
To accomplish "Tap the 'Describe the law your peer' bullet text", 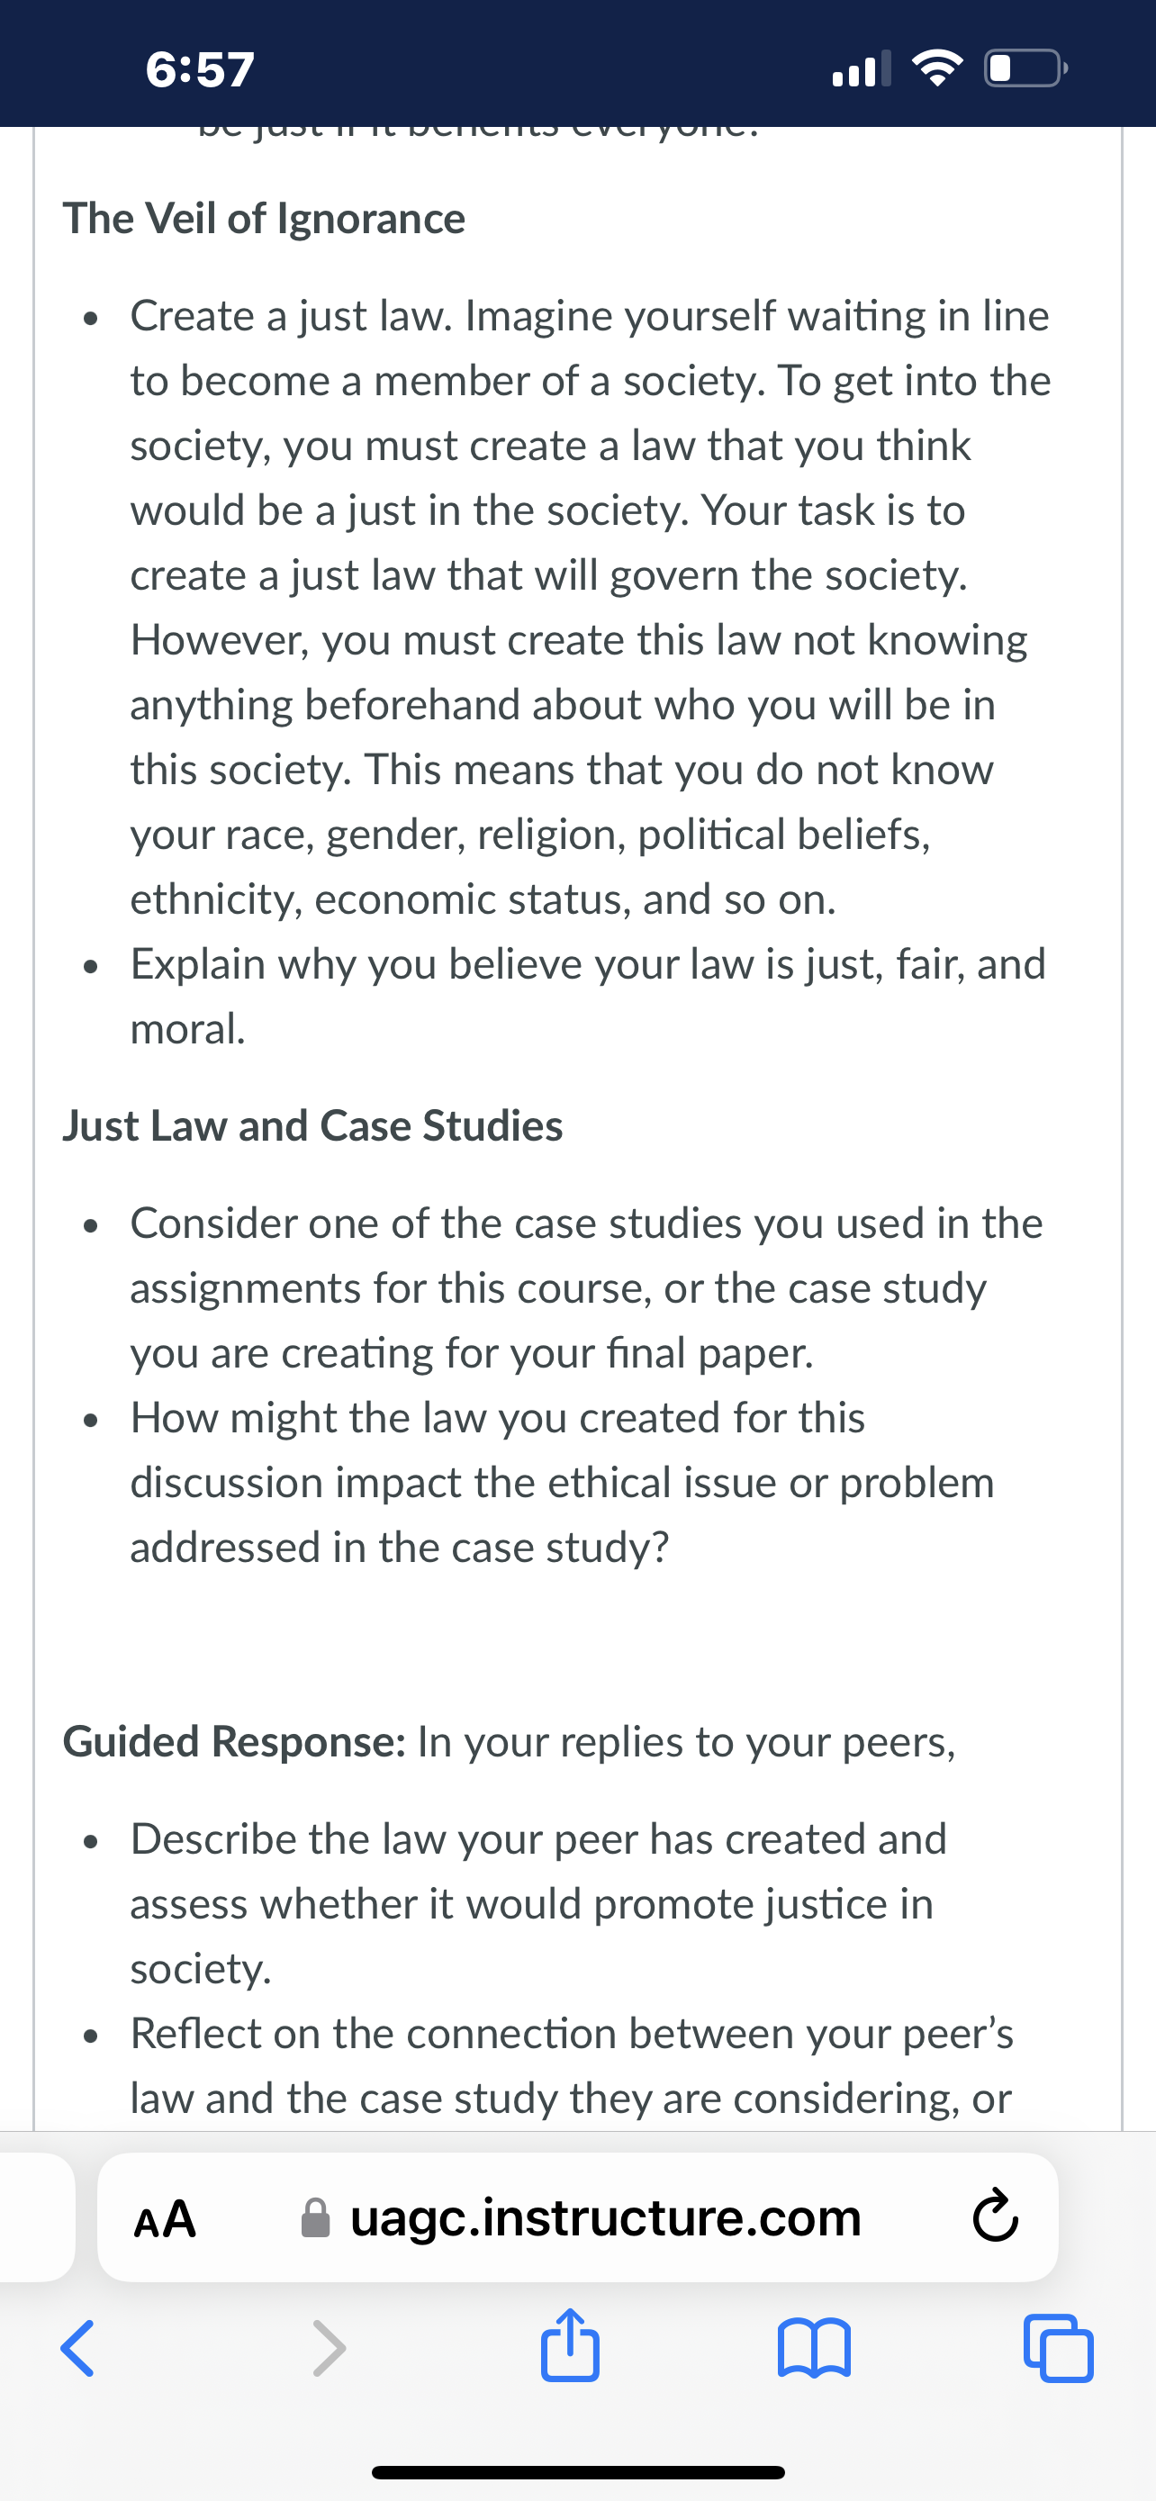I will [537, 1903].
